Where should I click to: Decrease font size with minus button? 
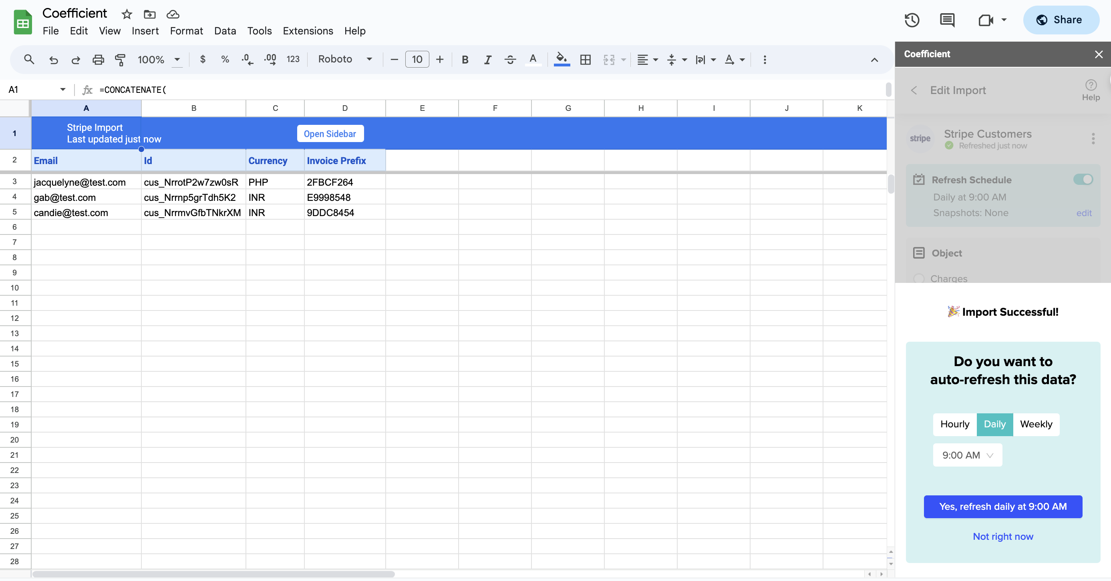(394, 60)
